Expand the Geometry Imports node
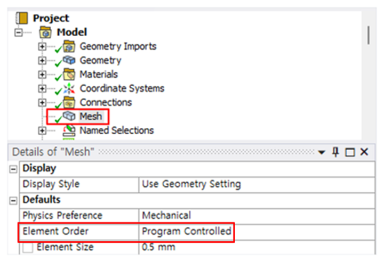The image size is (384, 262). (x=42, y=46)
